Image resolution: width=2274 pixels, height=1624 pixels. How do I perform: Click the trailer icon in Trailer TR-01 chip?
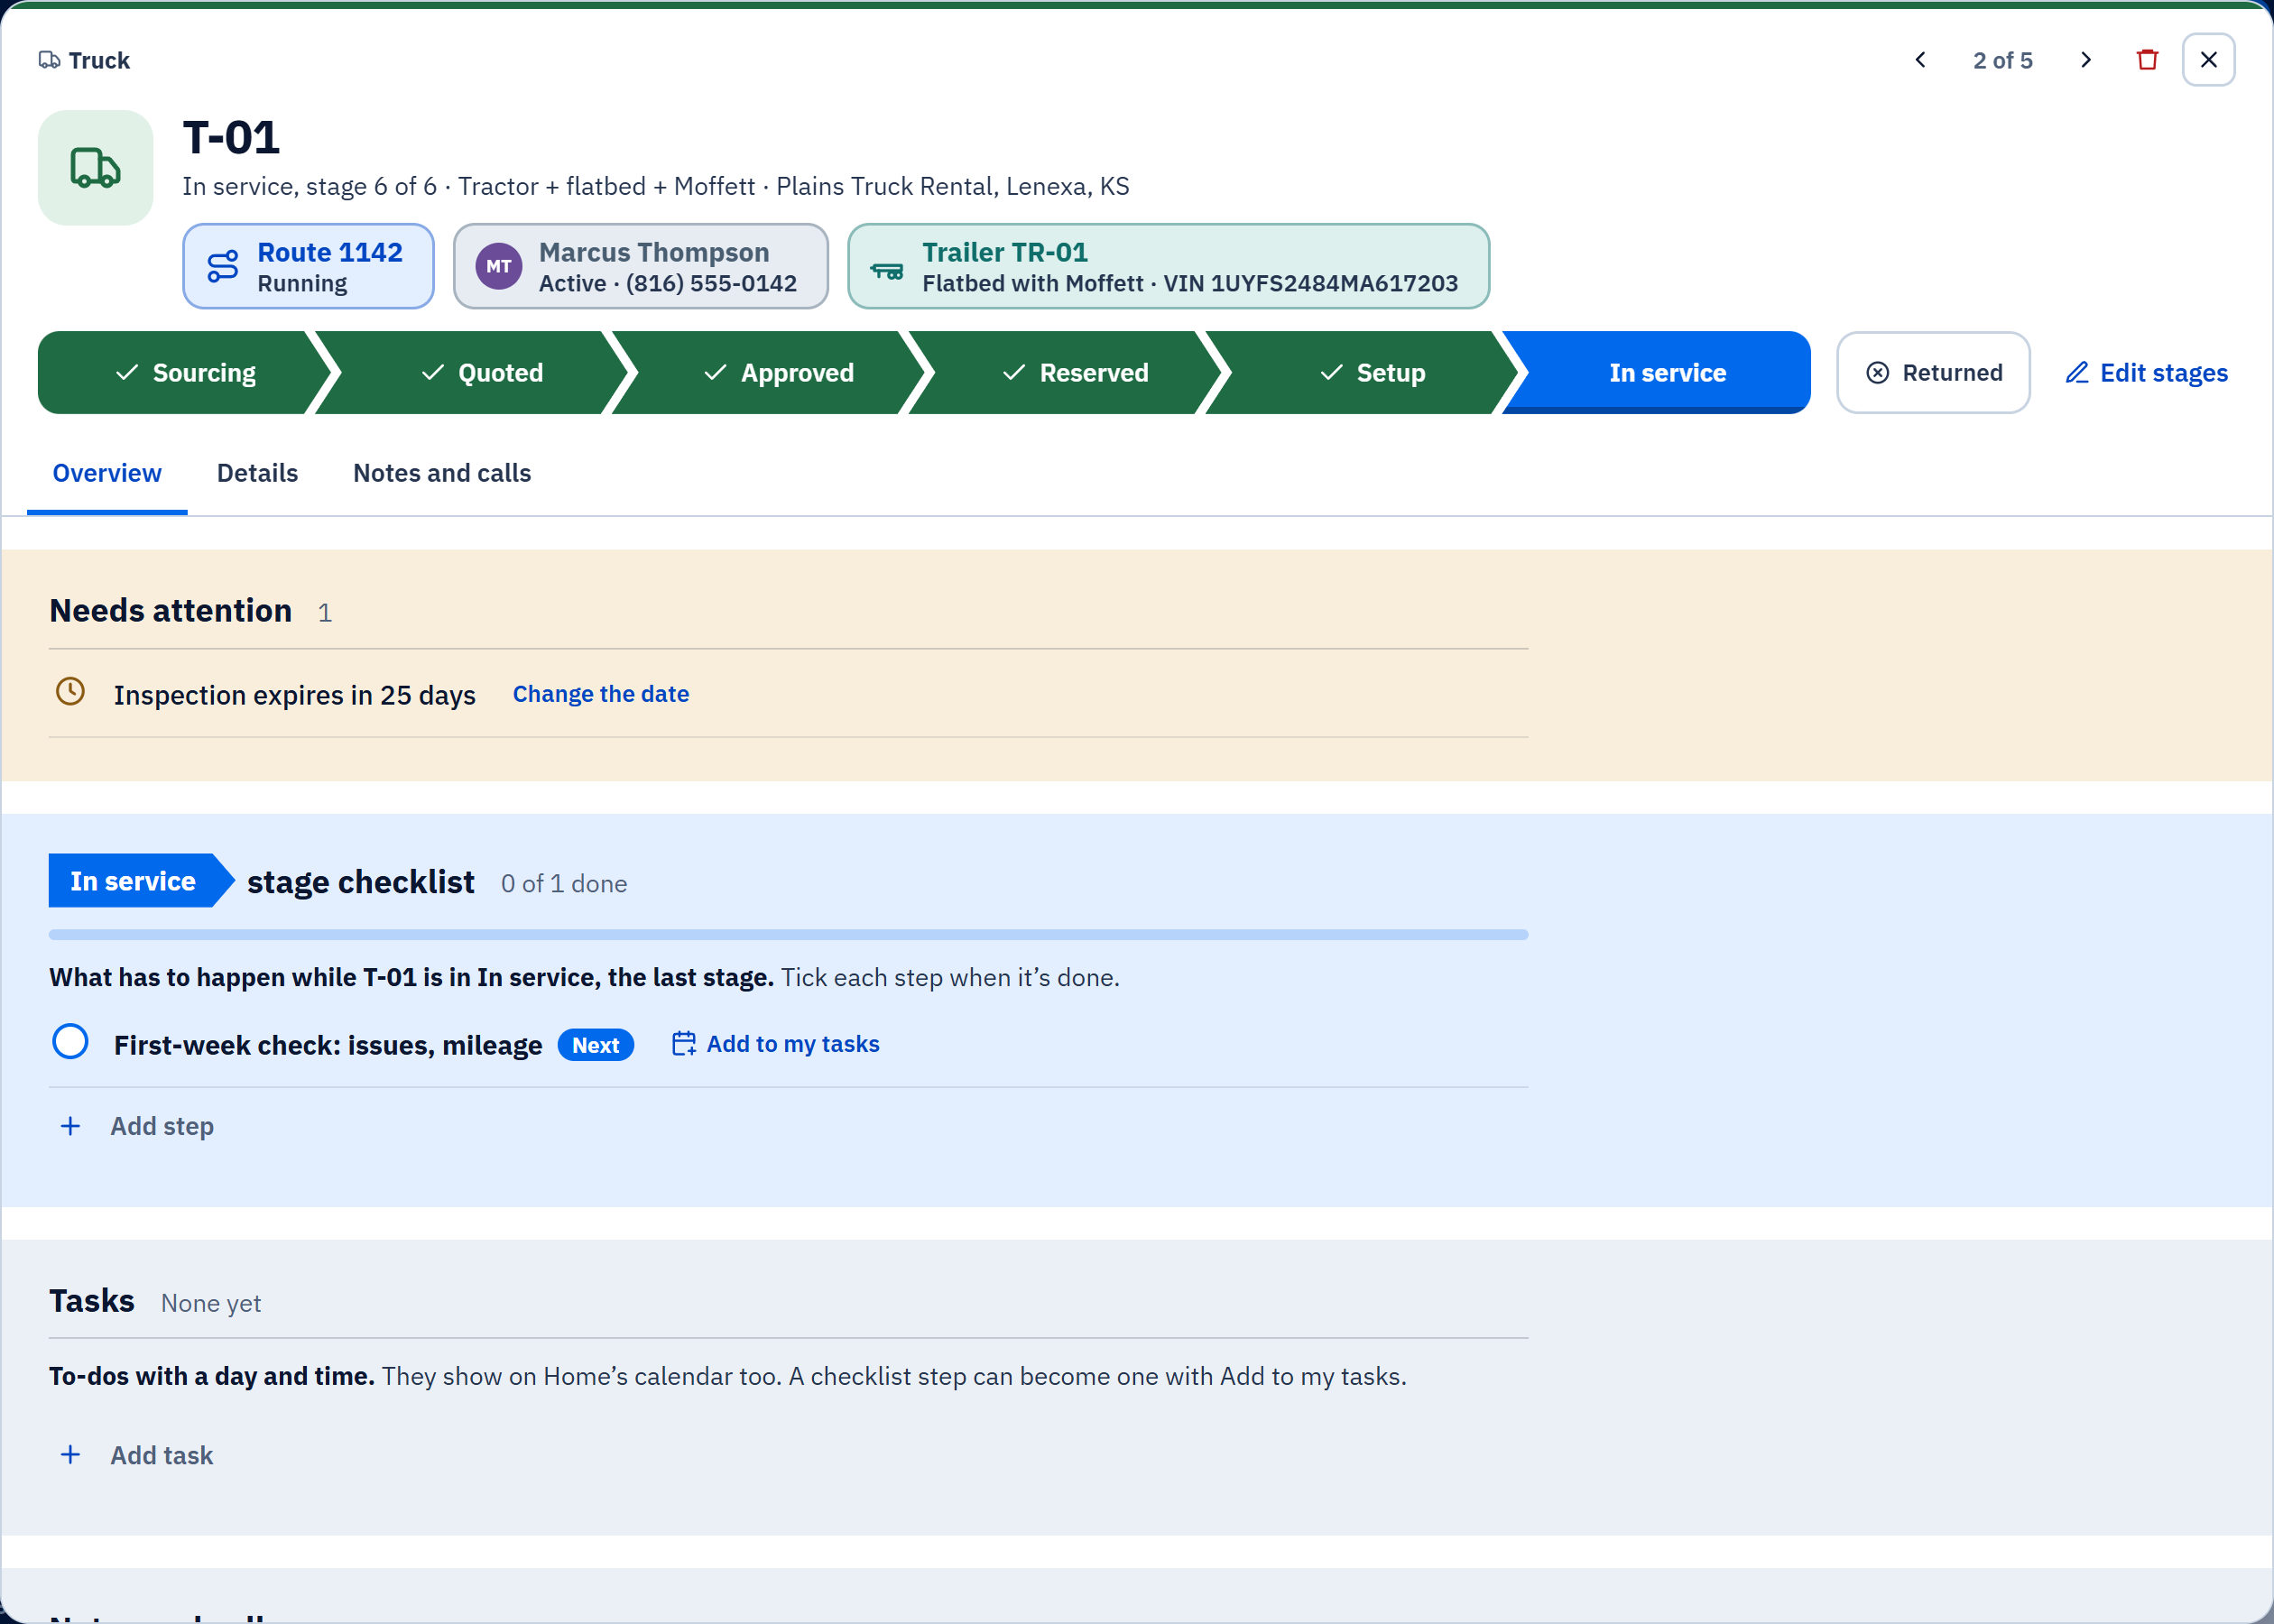coord(886,270)
